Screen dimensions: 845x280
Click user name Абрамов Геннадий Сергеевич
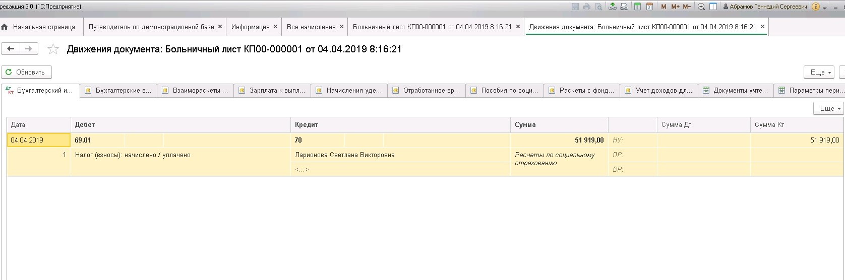click(x=764, y=7)
